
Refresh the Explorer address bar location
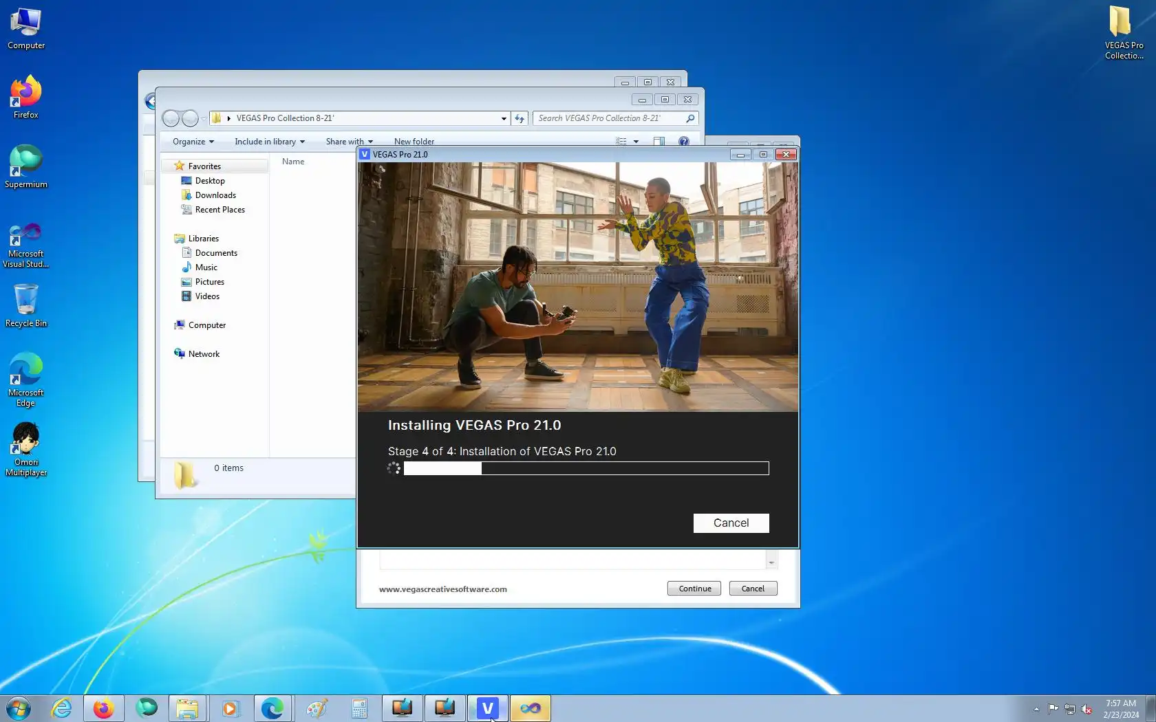(x=520, y=118)
